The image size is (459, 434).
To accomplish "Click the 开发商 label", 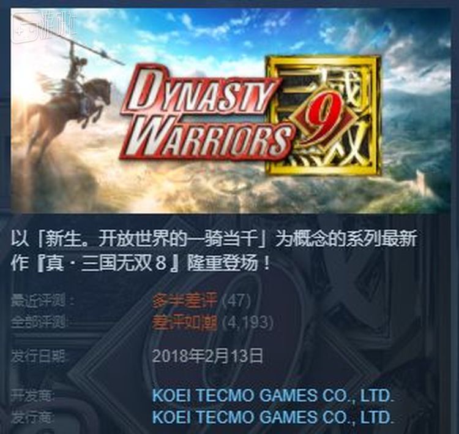I will coord(33,395).
